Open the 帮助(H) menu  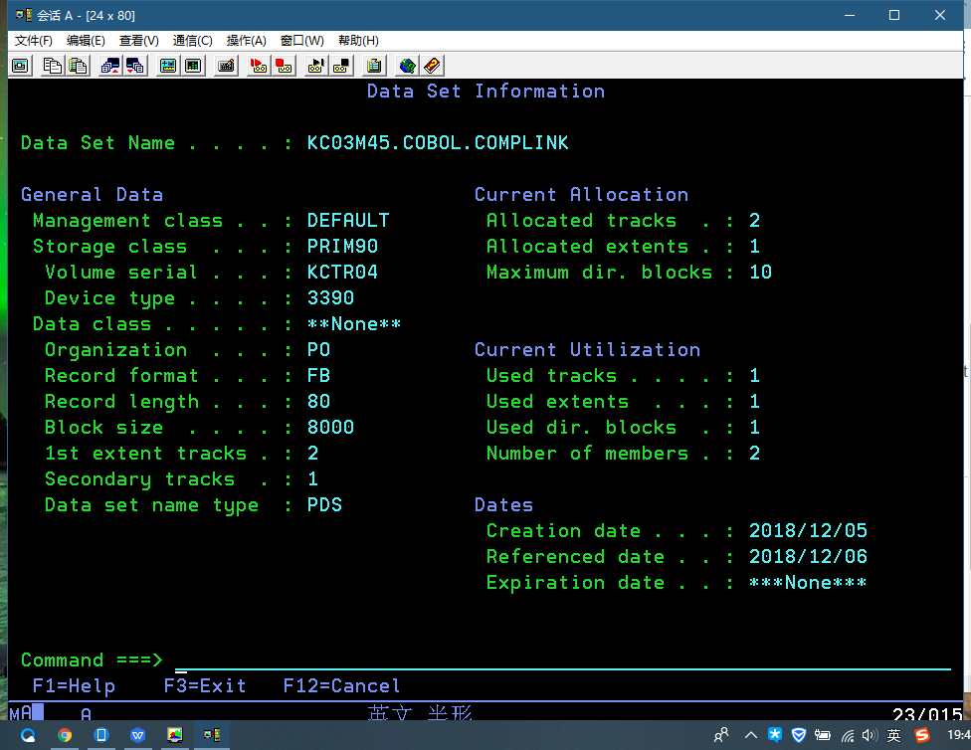tap(358, 41)
